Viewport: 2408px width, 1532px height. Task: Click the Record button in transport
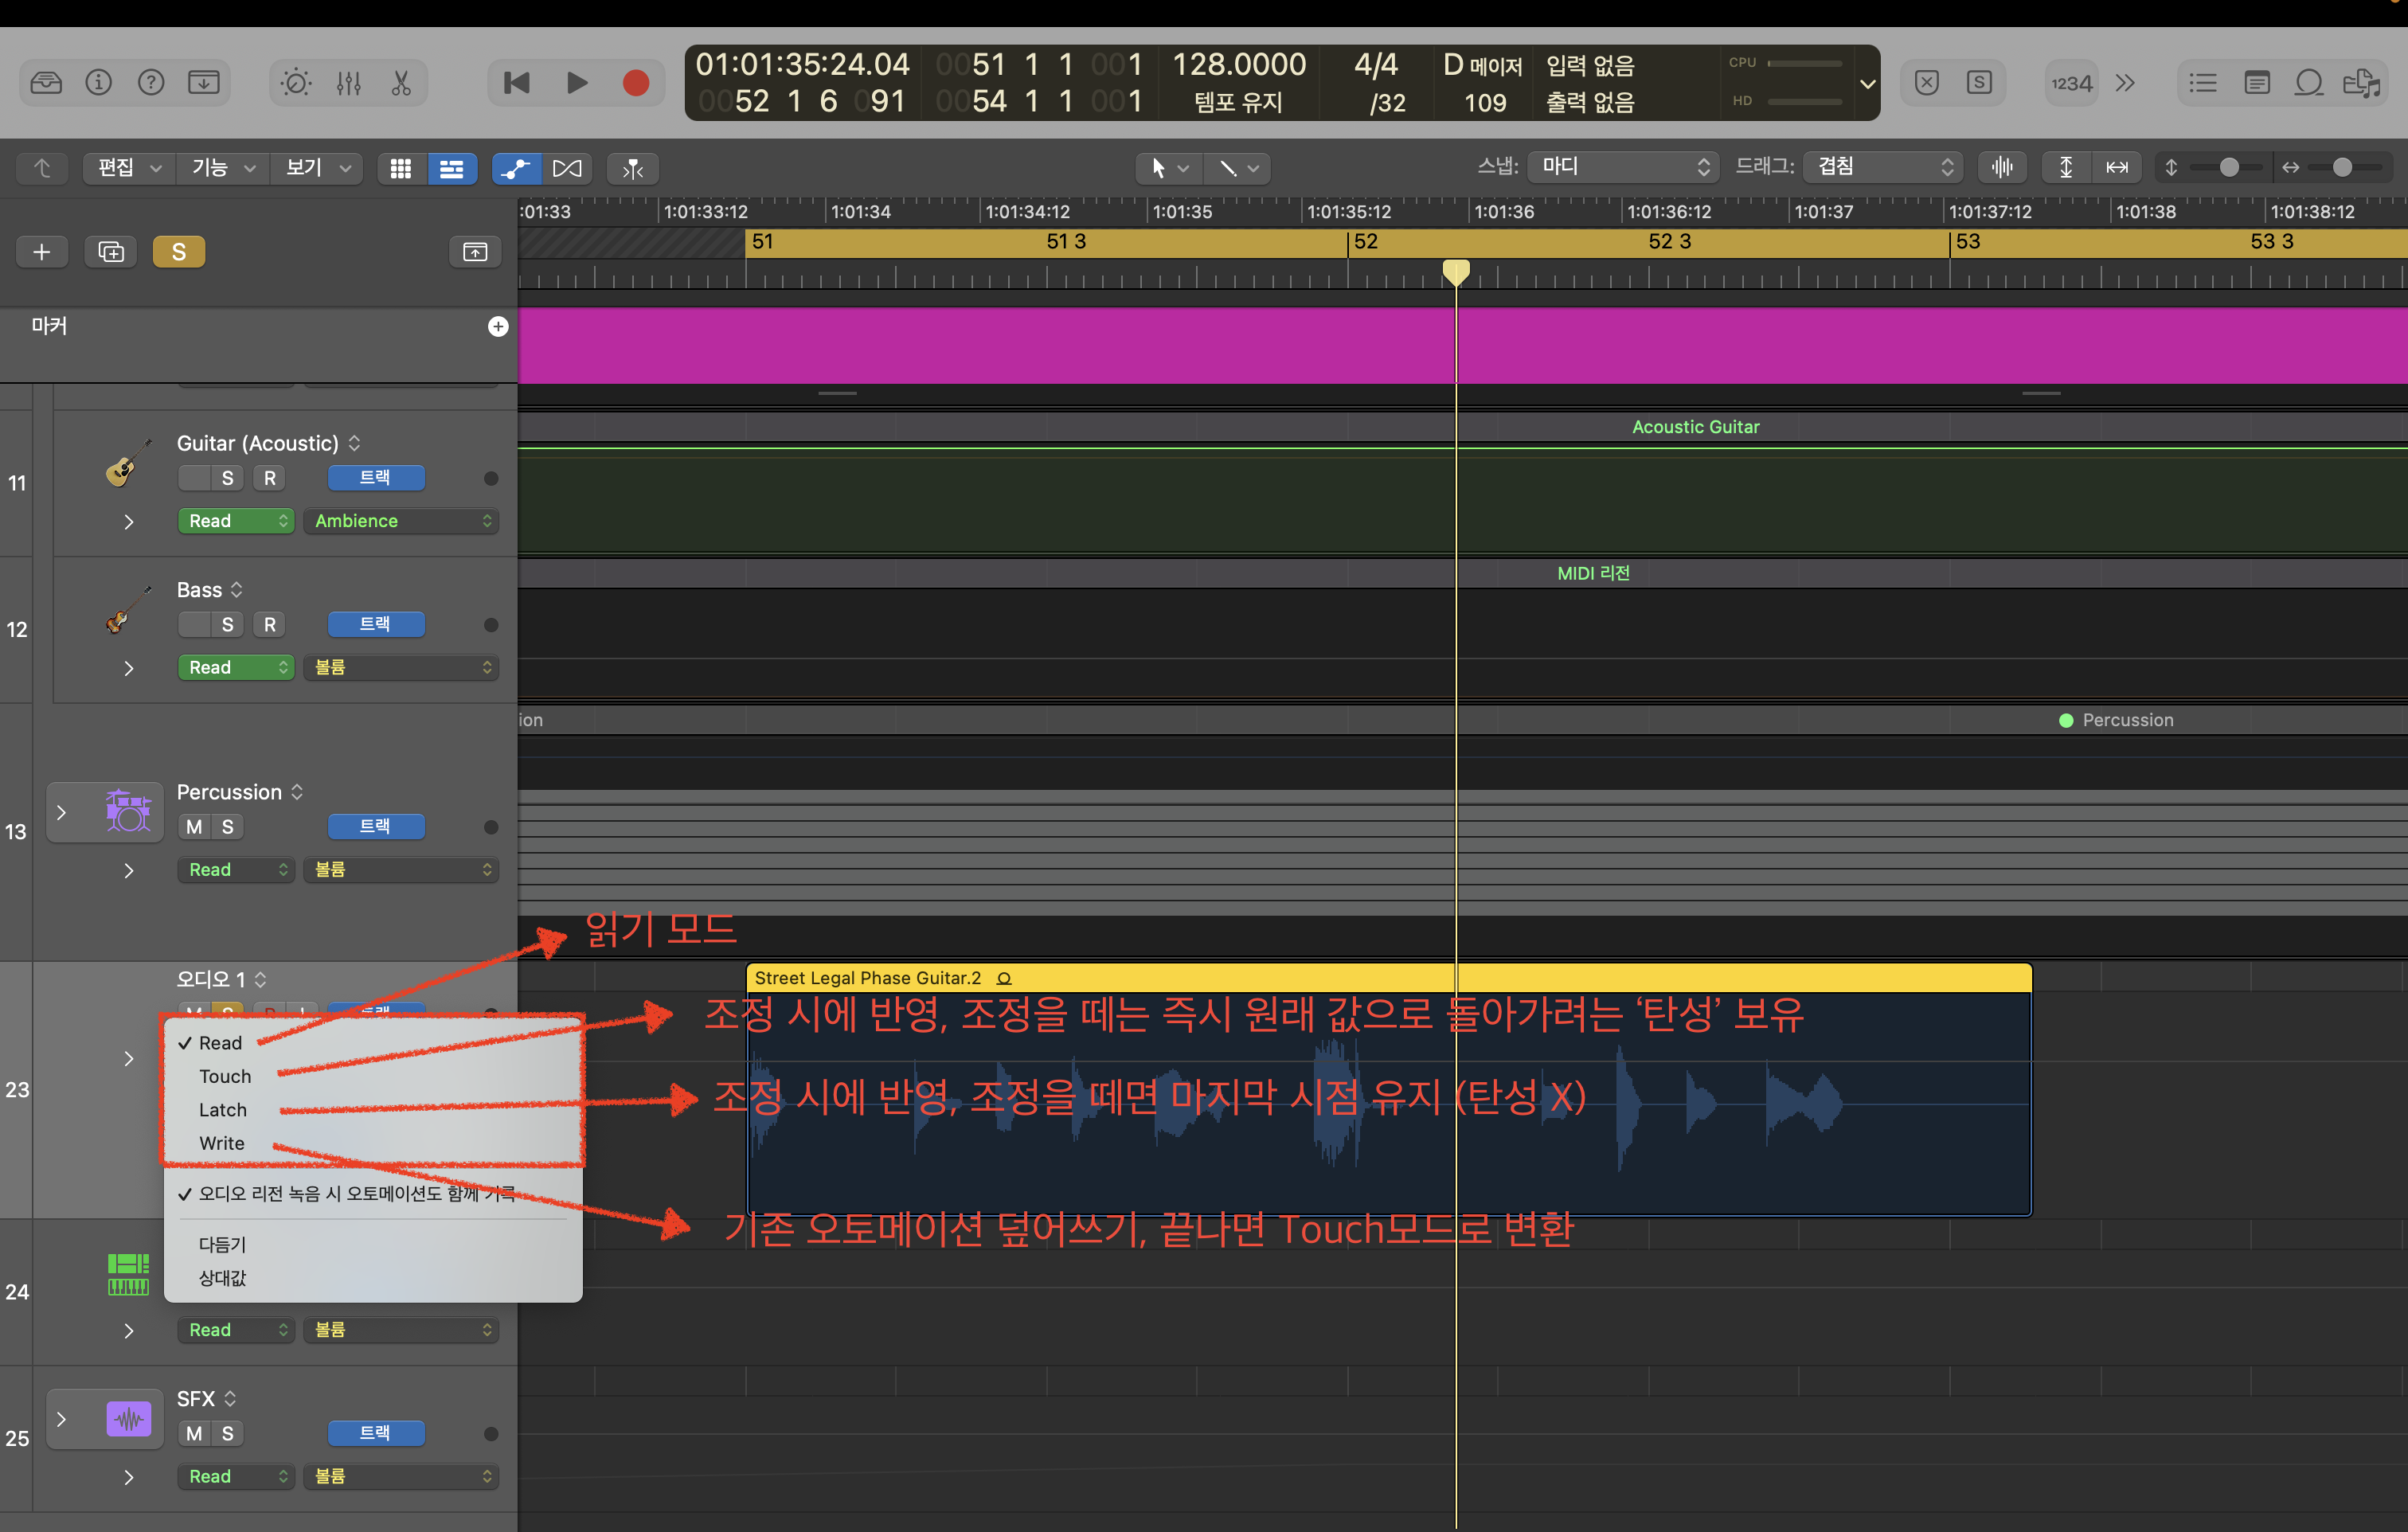[x=635, y=83]
